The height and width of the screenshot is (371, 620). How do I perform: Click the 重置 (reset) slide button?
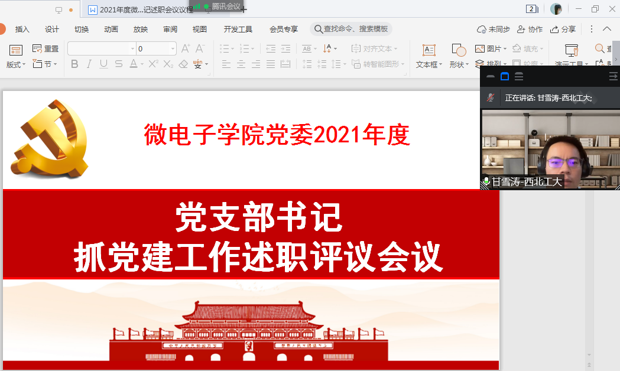coord(46,48)
